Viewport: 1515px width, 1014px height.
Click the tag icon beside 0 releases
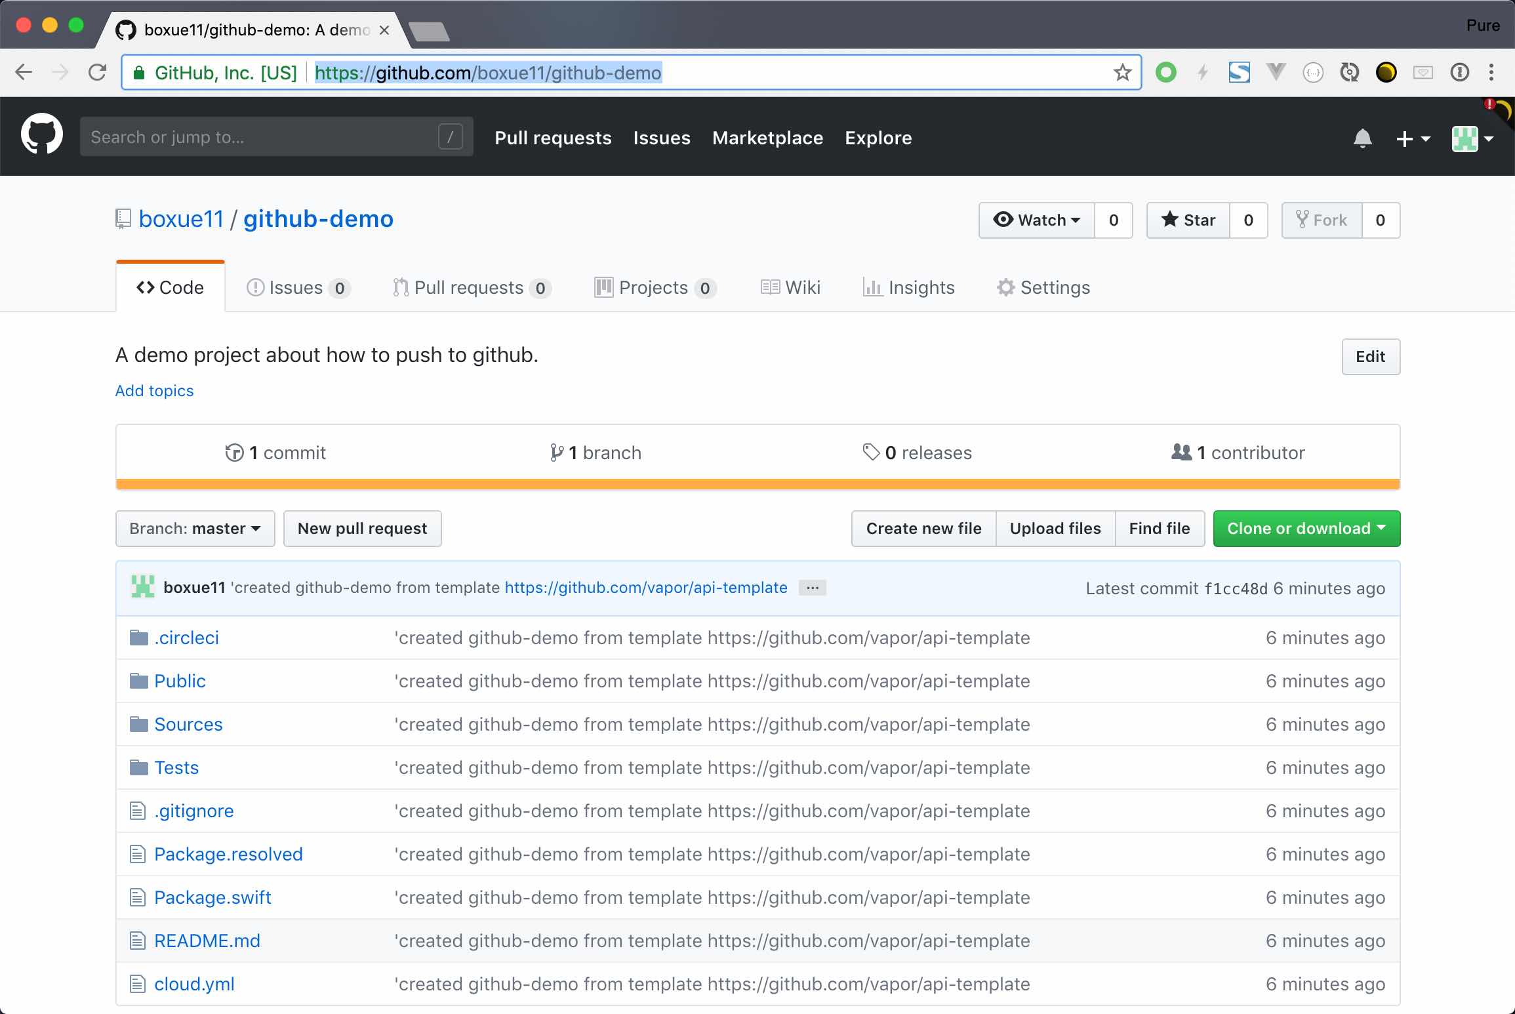tap(871, 452)
